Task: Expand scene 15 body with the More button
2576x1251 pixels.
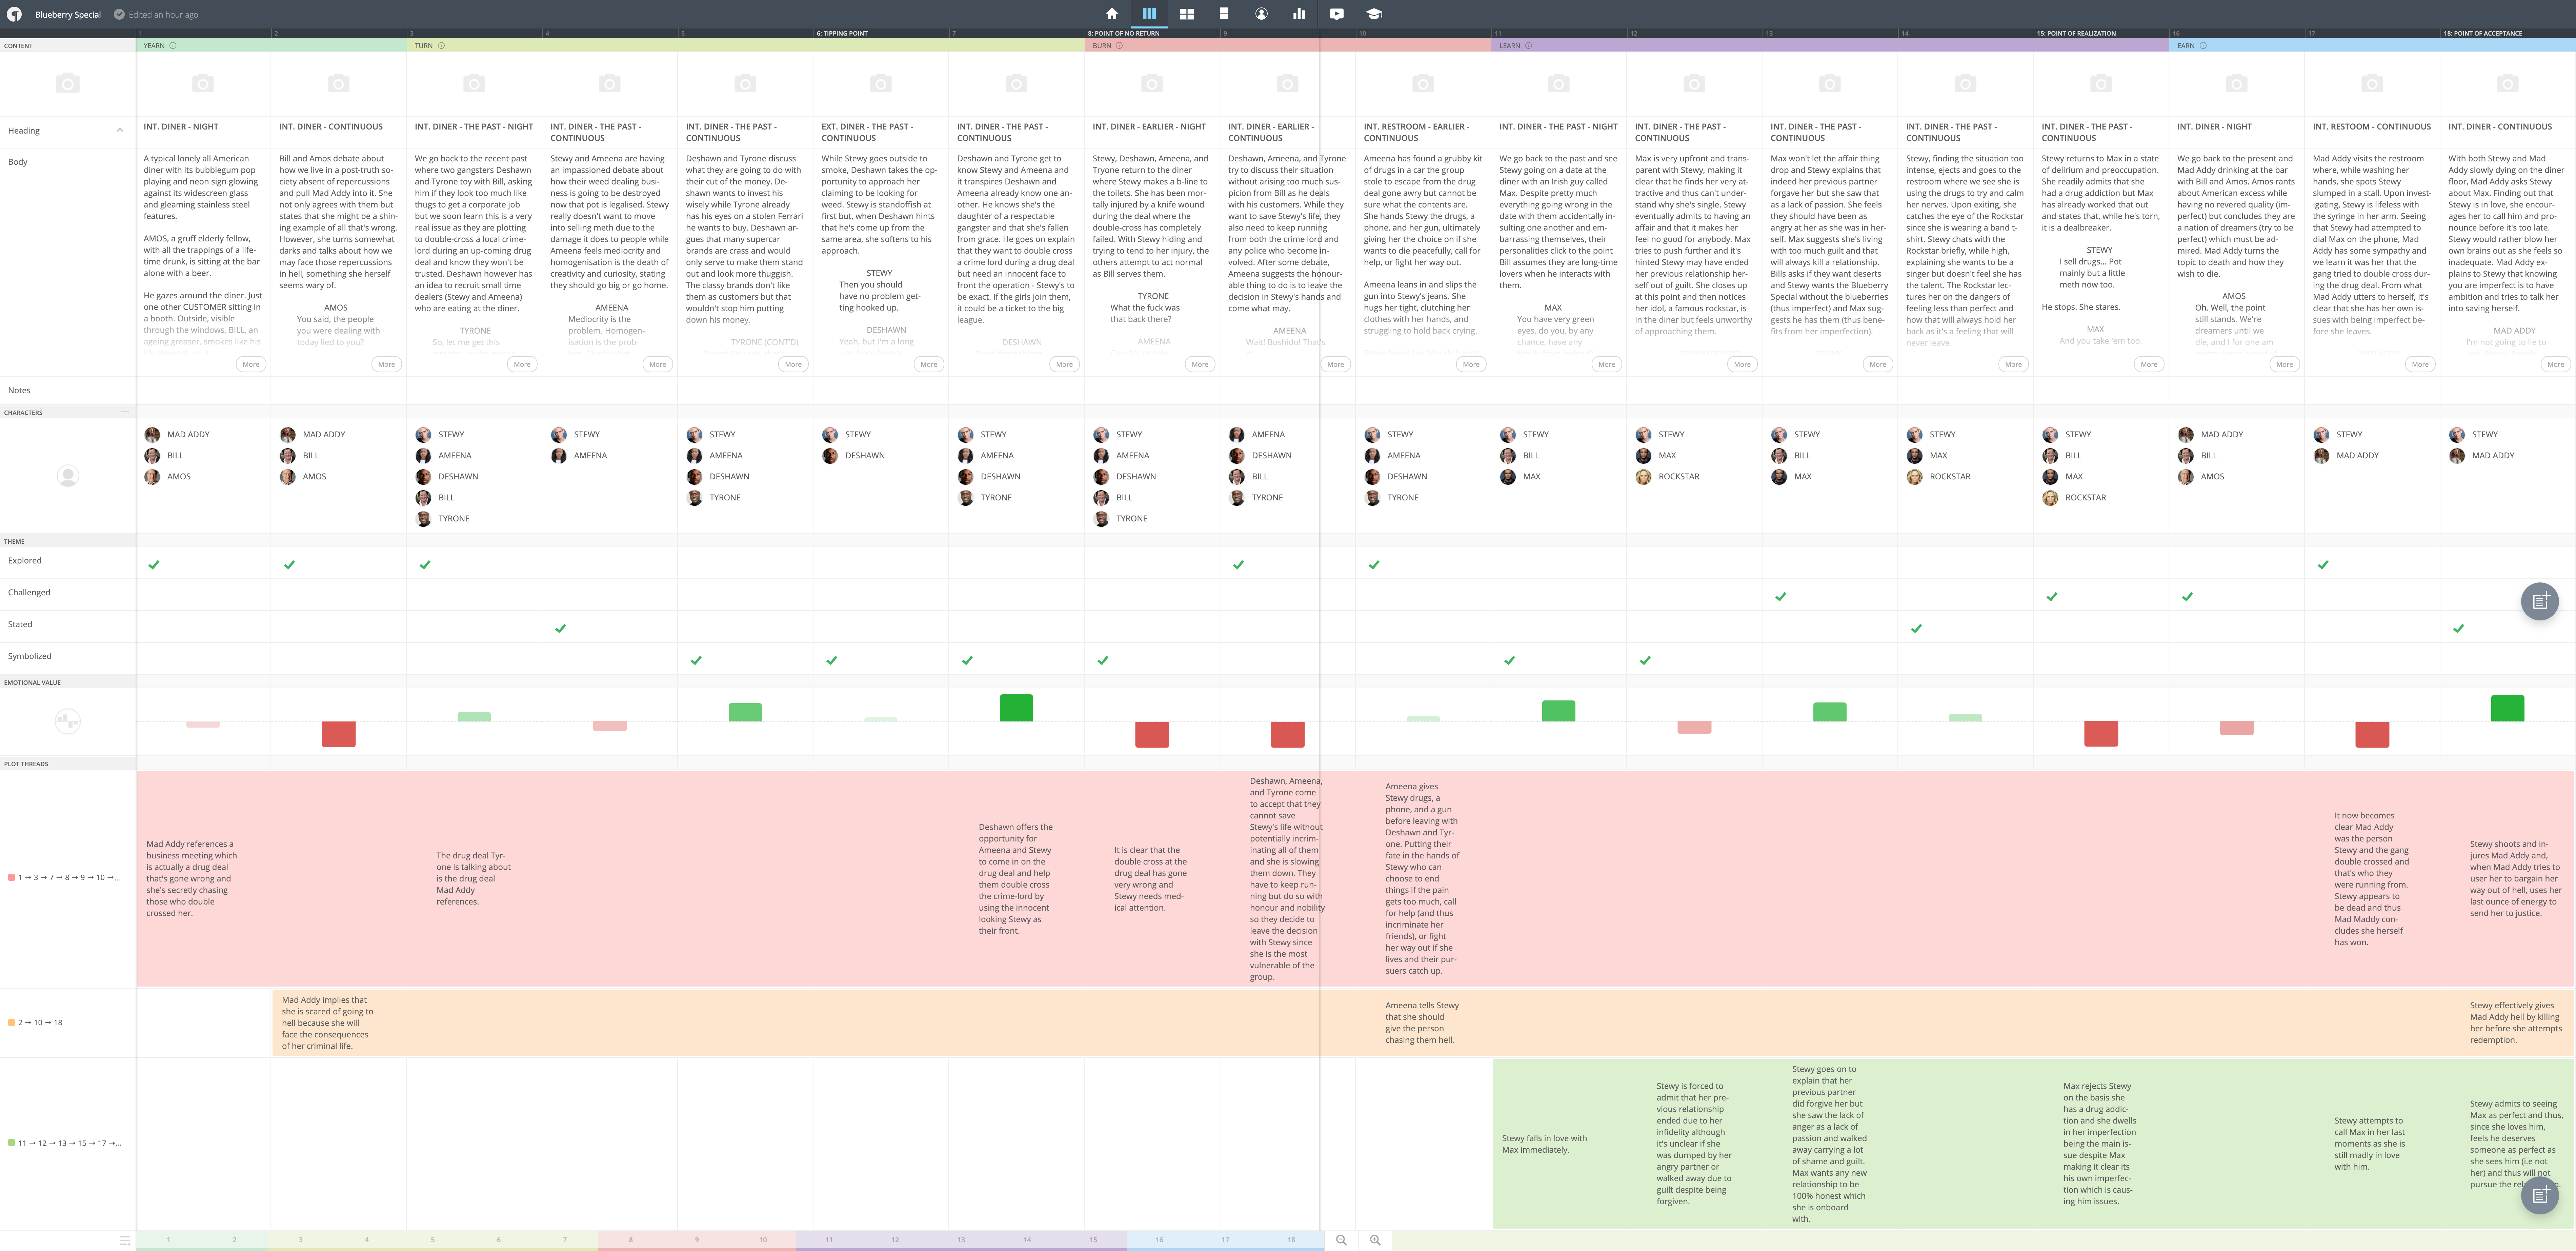Action: point(2149,364)
